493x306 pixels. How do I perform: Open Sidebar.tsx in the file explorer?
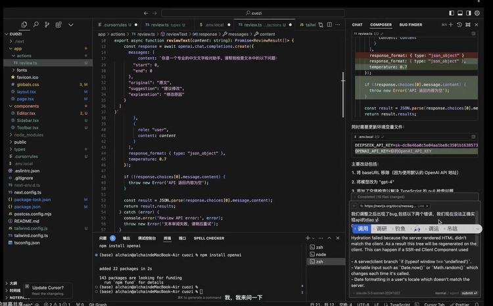click(26, 120)
